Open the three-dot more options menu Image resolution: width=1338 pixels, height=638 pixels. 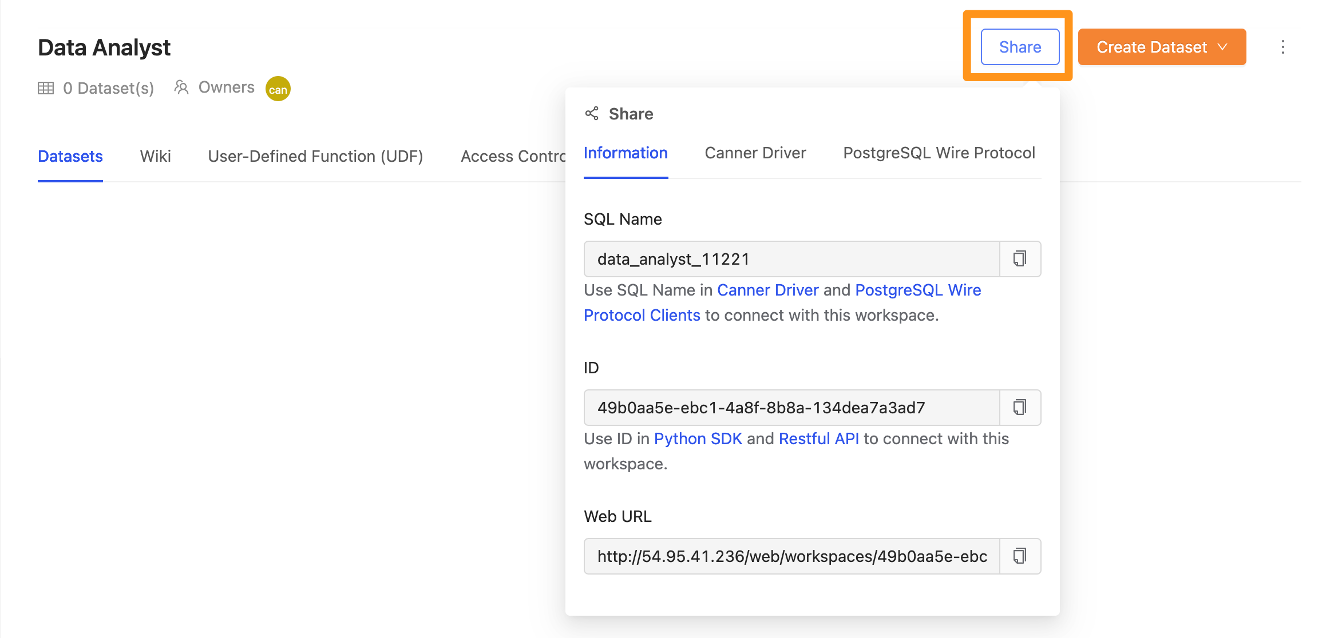coord(1283,47)
